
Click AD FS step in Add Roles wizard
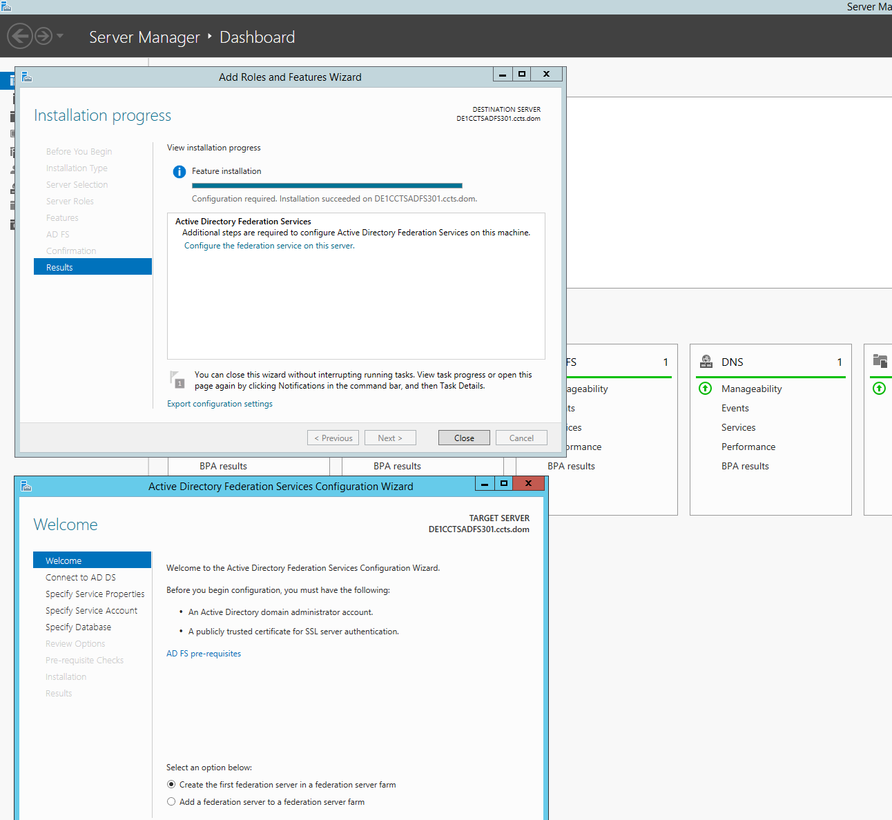point(58,234)
